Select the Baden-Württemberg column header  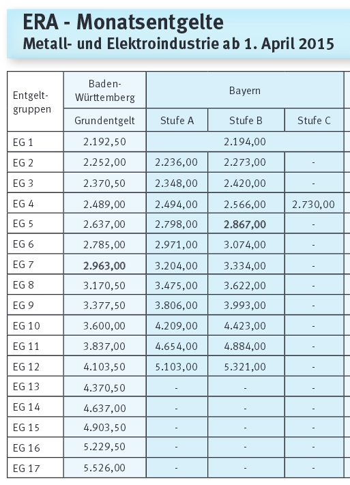click(x=105, y=91)
